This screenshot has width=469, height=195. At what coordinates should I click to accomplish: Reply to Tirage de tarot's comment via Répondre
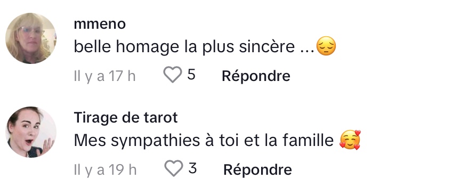point(257,170)
